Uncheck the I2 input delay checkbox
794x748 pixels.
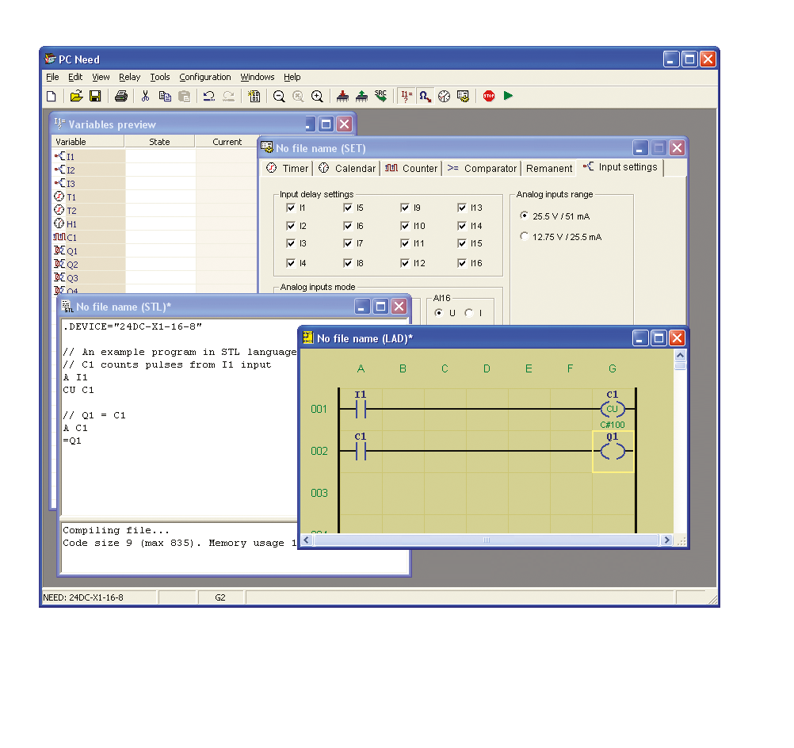pyautogui.click(x=291, y=226)
